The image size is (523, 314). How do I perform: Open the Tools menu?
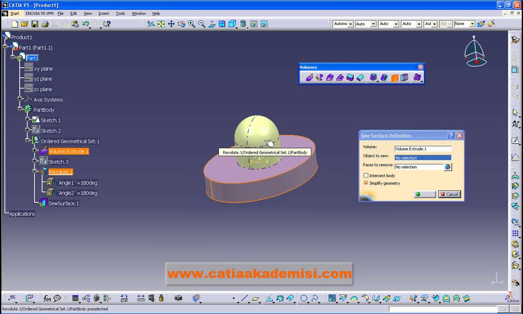[120, 14]
